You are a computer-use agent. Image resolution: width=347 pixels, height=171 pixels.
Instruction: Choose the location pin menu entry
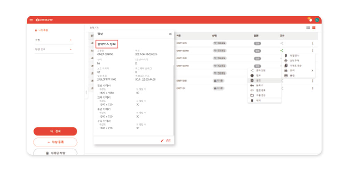point(298,55)
